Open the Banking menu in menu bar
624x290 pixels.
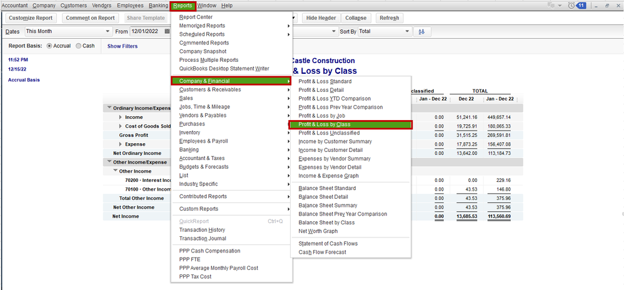[x=159, y=6]
